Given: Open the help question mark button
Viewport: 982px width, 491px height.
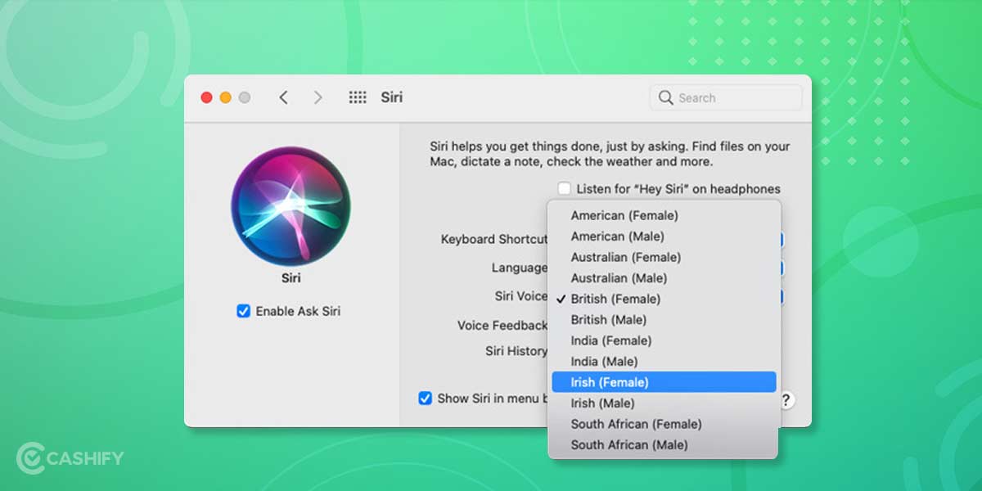Looking at the screenshot, I should click(785, 400).
